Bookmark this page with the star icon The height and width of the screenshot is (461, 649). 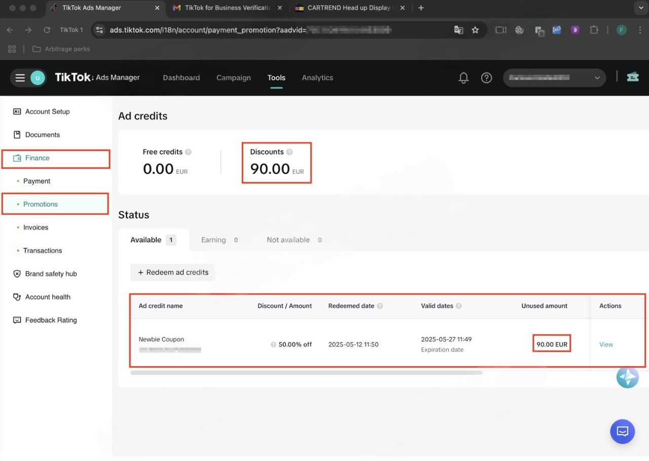475,30
